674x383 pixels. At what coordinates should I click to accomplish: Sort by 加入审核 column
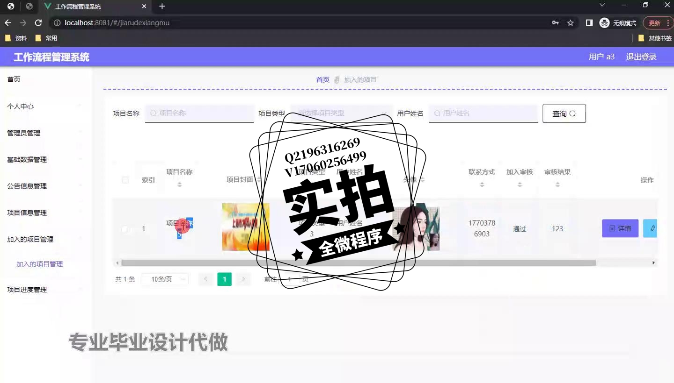coord(520,184)
